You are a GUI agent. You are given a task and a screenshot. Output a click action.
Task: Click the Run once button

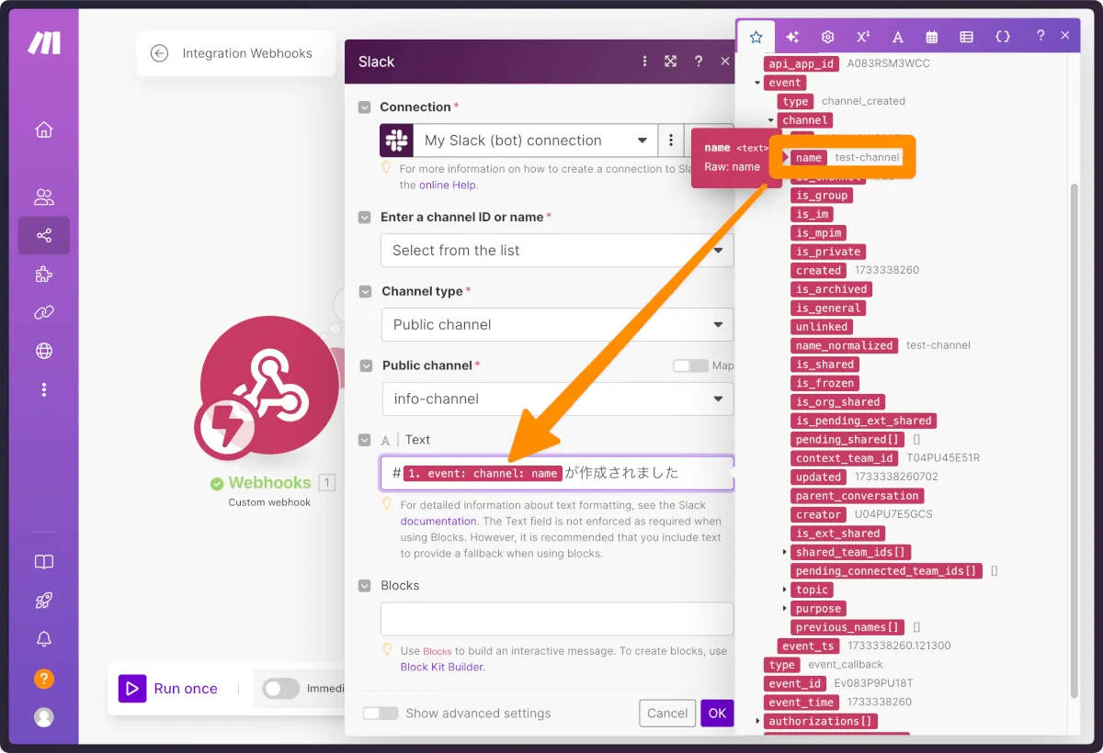click(x=168, y=689)
